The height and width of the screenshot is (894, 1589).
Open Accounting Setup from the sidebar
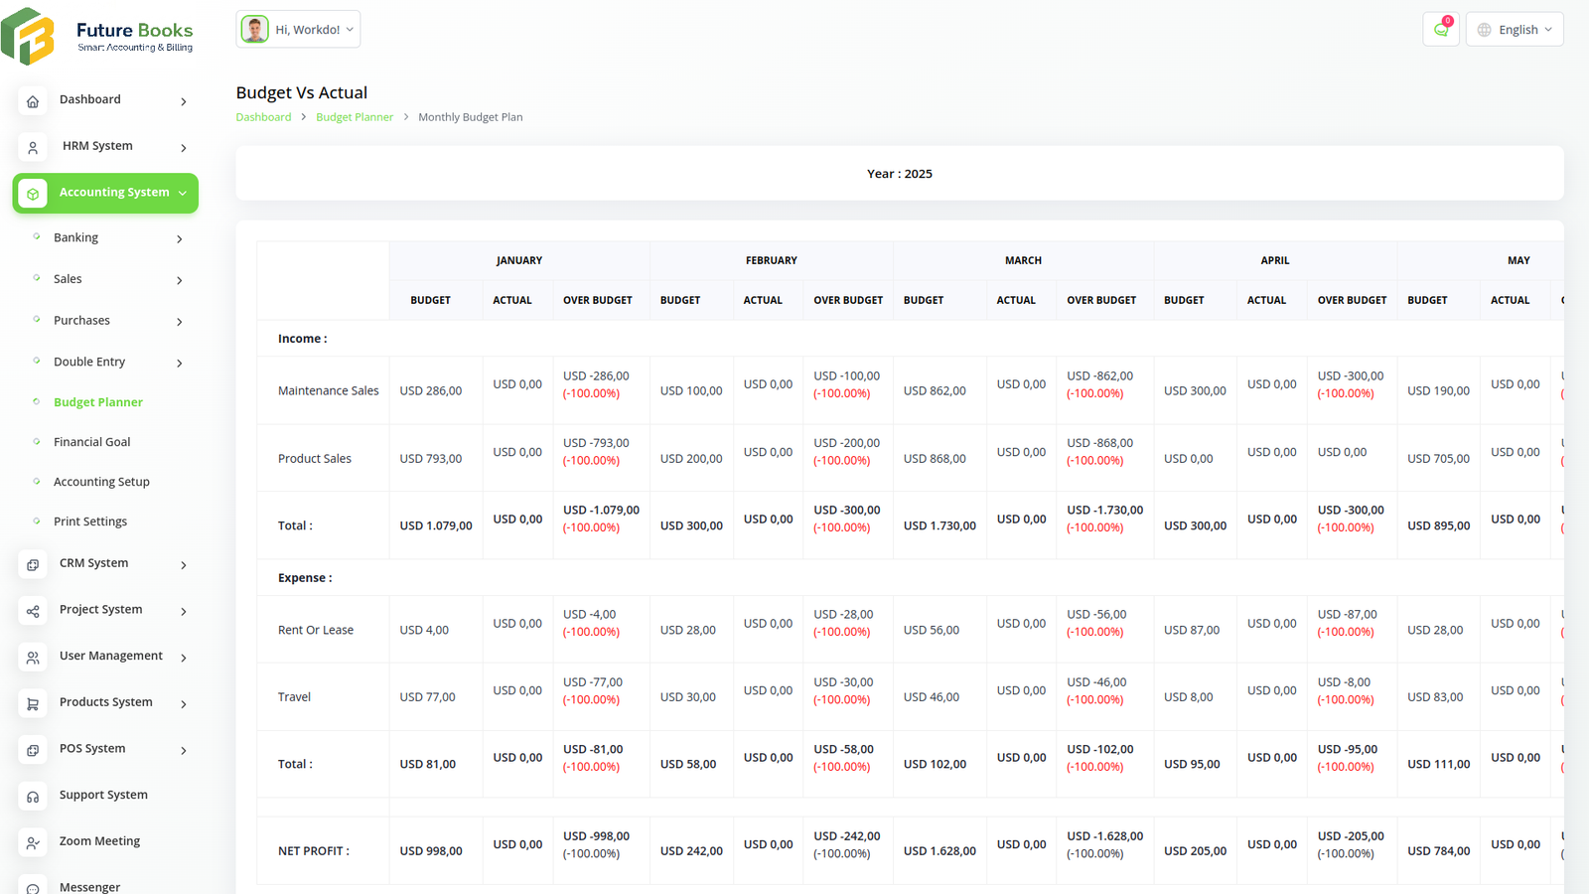tap(101, 481)
